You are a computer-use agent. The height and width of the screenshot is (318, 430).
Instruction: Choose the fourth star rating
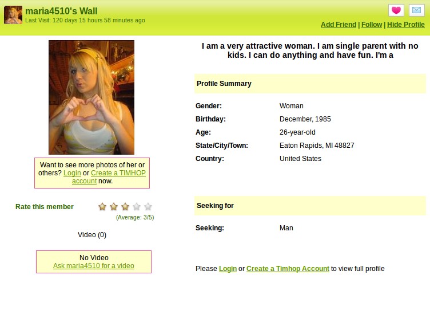pyautogui.click(x=137, y=206)
